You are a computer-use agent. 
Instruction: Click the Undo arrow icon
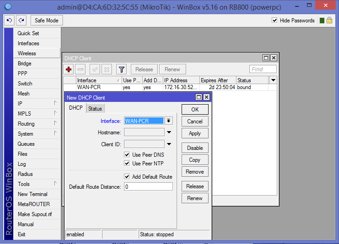9,21
